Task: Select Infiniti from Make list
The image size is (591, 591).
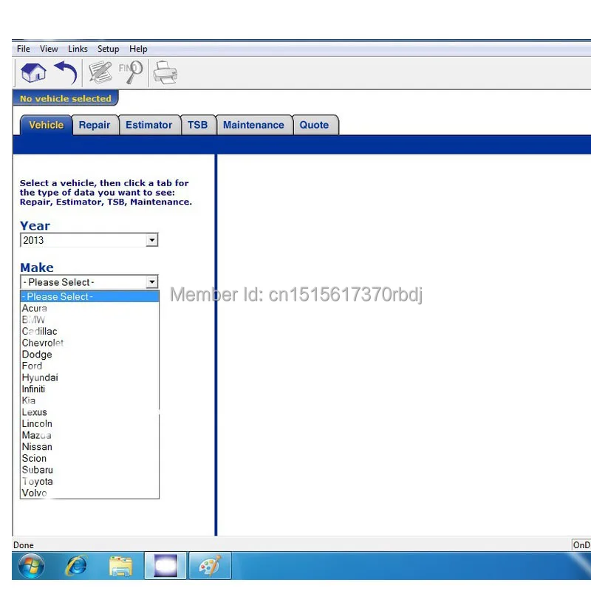Action: [x=89, y=389]
